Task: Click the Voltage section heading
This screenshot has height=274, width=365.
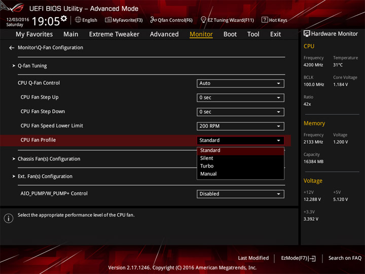Action: [313, 181]
